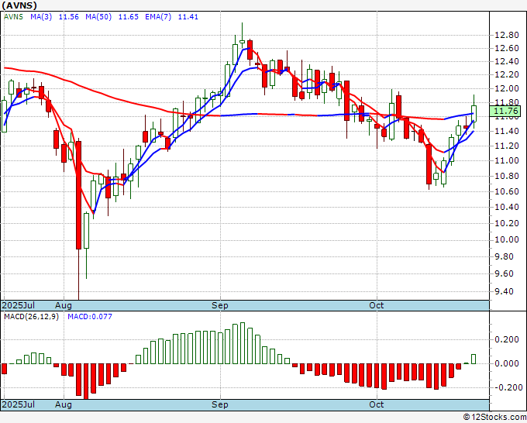Click the "10.40" price axis label
This screenshot has height=423, width=527.
point(507,207)
